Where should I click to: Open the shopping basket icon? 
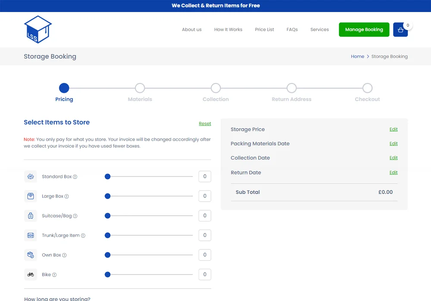400,30
